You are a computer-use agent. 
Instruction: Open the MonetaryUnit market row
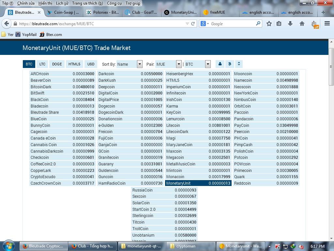click(198, 183)
